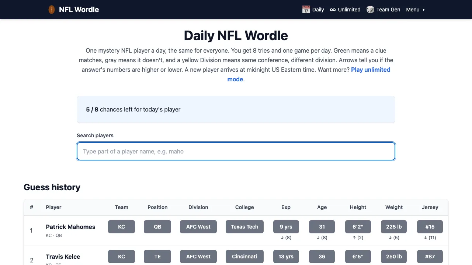
Task: Focus the Search players input field
Action: point(236,151)
